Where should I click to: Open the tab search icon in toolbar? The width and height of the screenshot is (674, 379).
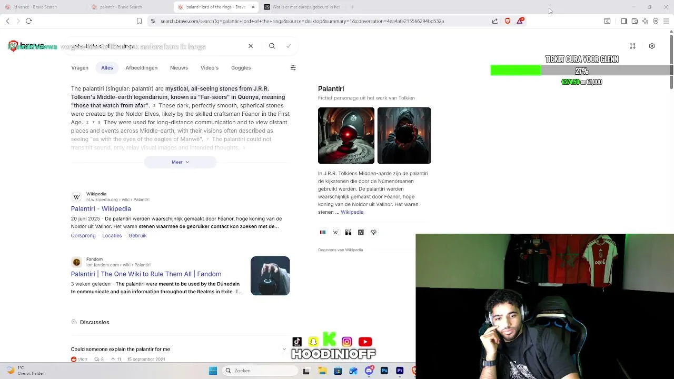[x=607, y=21]
